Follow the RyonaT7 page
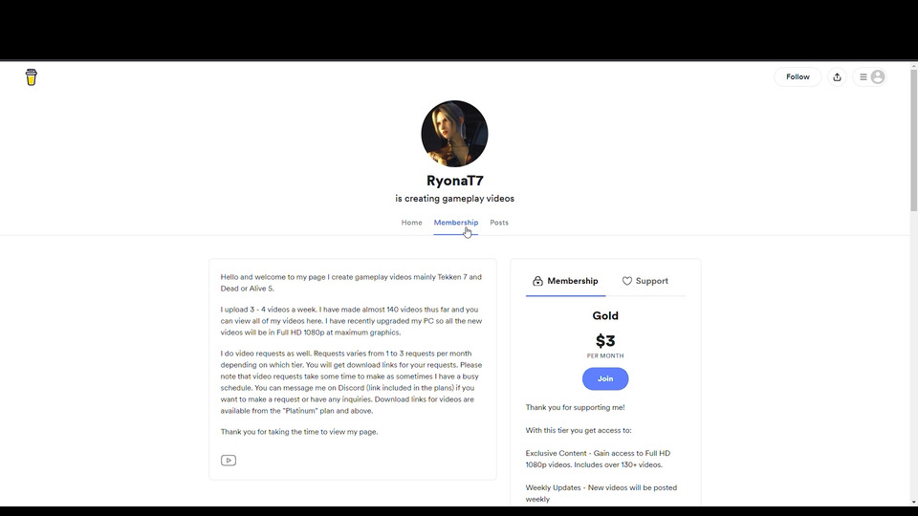This screenshot has width=918, height=516. click(x=798, y=77)
